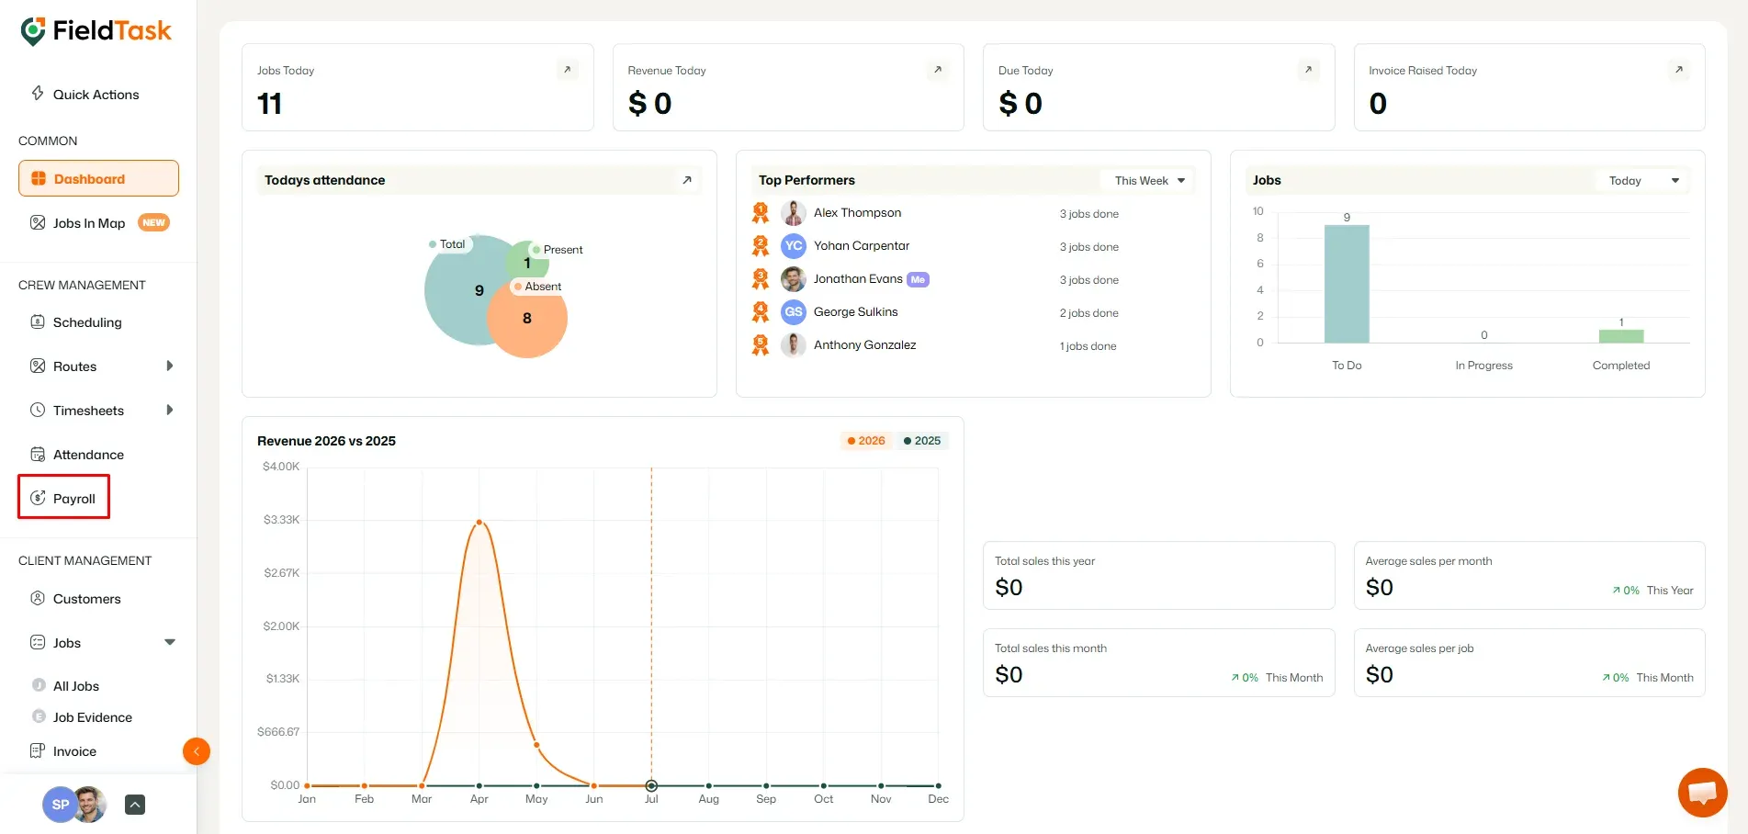Click Average sales per month card

pyautogui.click(x=1529, y=576)
